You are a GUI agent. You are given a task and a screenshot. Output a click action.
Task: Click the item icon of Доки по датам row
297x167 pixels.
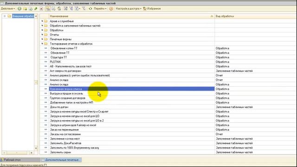(45, 107)
